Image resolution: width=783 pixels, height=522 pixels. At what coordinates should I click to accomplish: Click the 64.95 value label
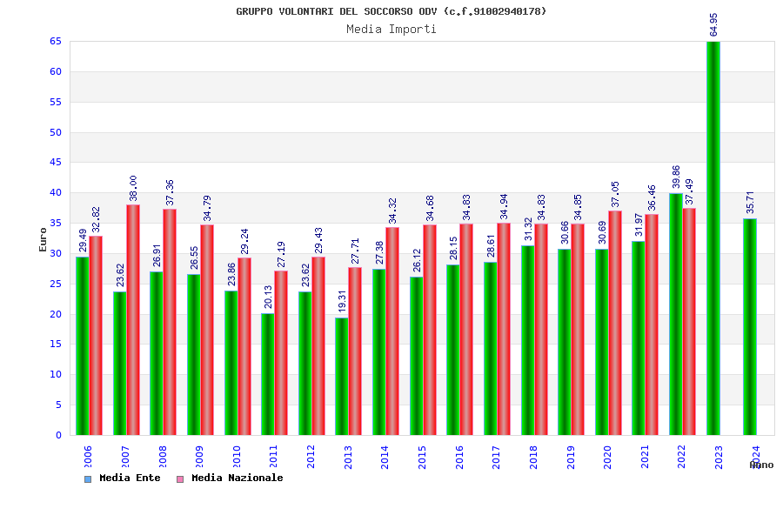click(713, 24)
